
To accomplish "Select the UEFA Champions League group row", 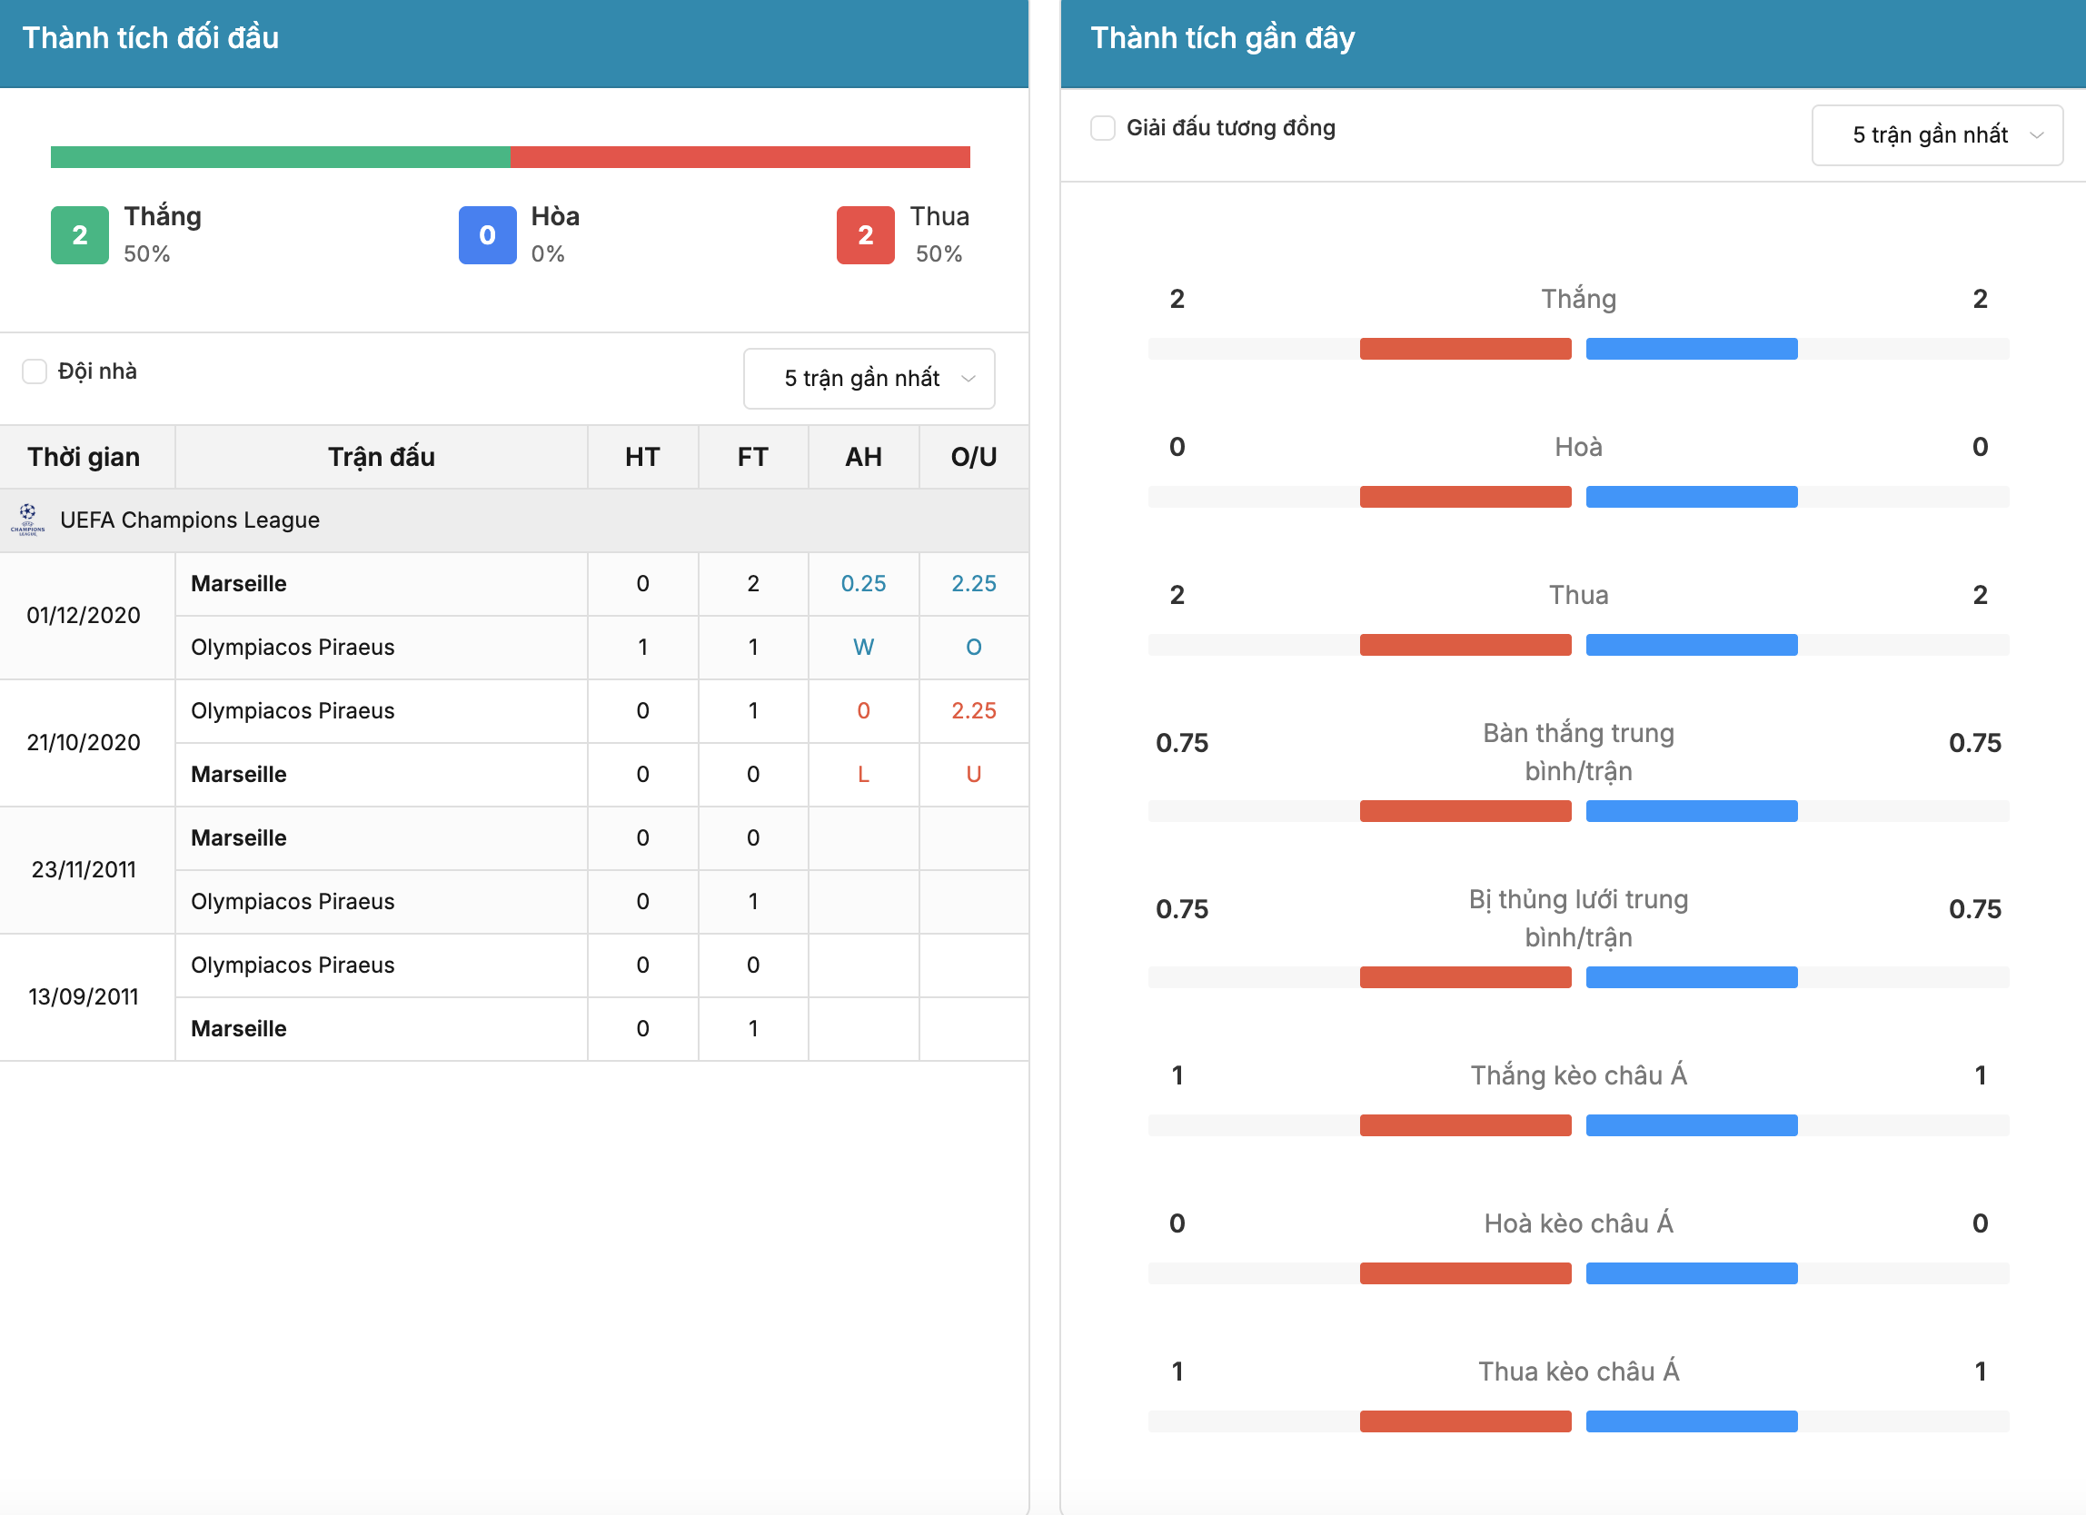I will click(514, 520).
